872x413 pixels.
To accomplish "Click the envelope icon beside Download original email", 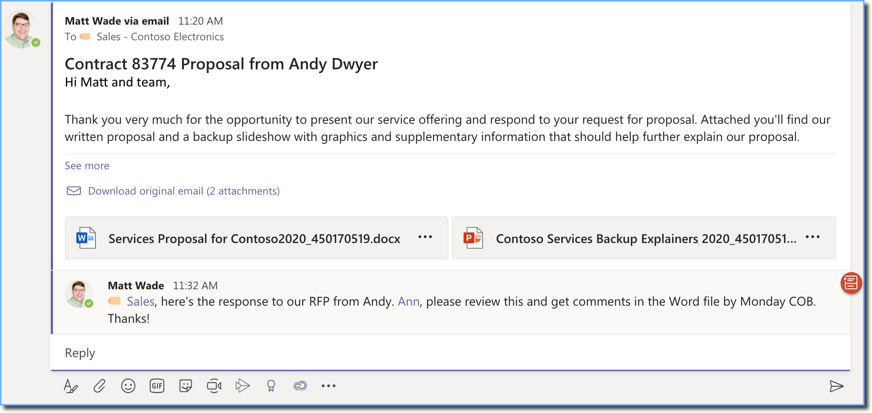I will pyautogui.click(x=74, y=191).
